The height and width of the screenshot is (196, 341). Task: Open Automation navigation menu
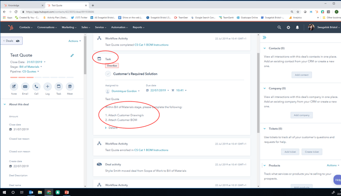click(119, 27)
